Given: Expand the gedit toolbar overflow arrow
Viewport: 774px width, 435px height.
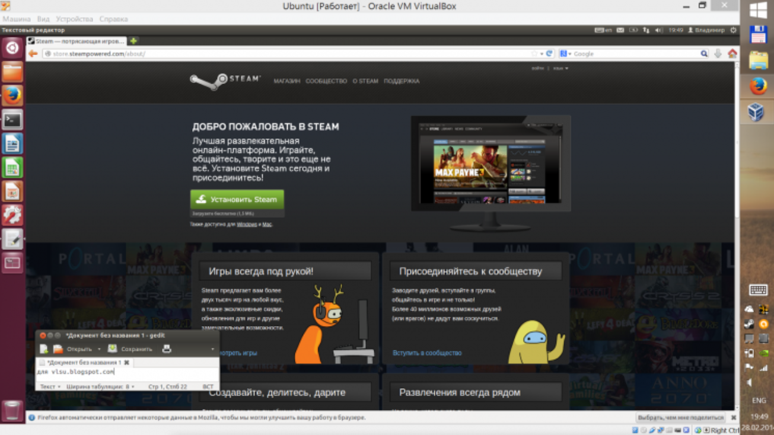Looking at the screenshot, I should tap(213, 349).
